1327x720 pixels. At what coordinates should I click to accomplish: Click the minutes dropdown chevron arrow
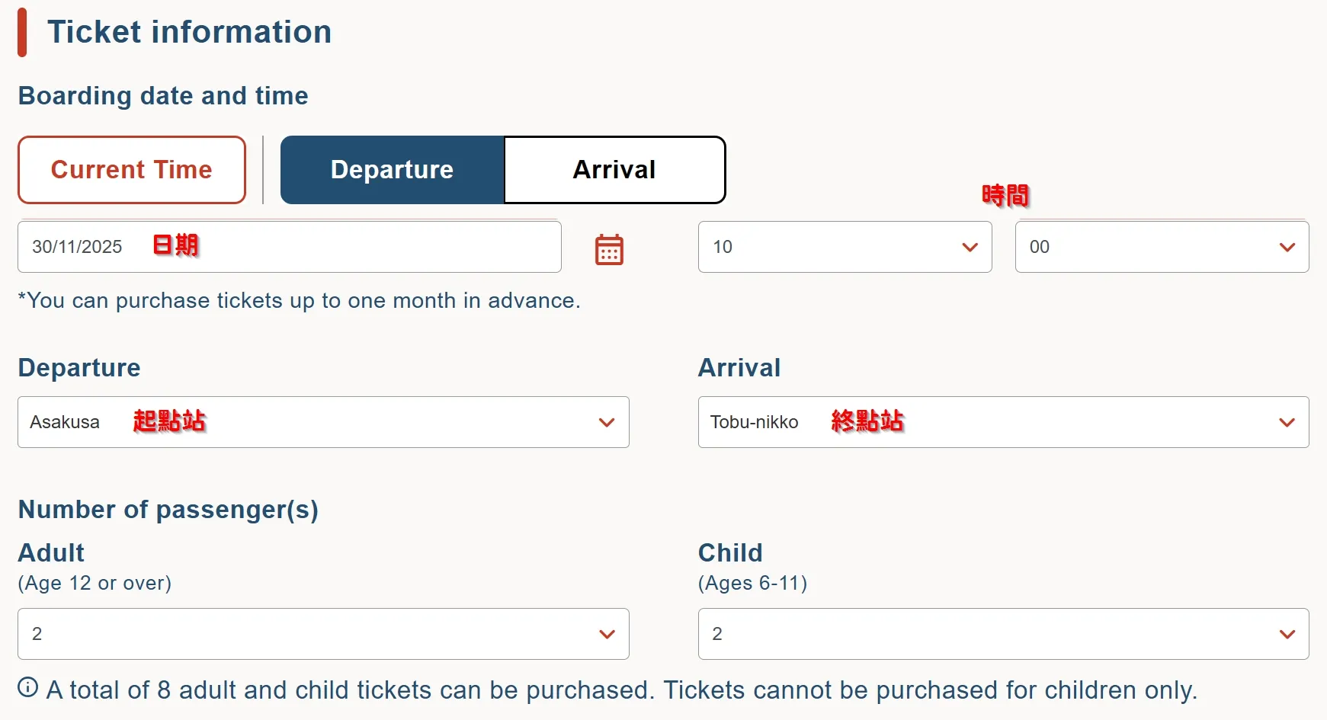1287,247
